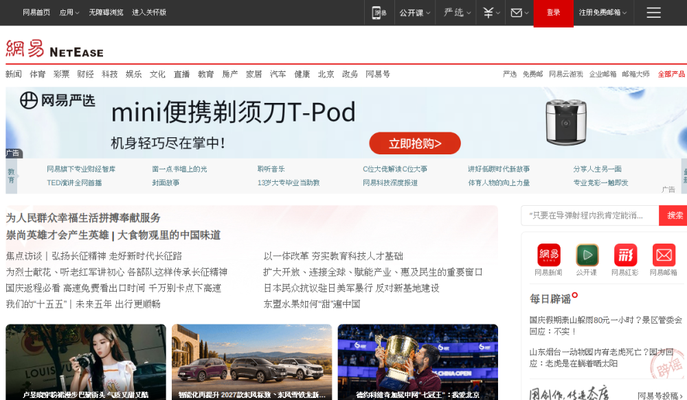Open the 房产 navigation tab
687x400 pixels.
click(x=229, y=74)
